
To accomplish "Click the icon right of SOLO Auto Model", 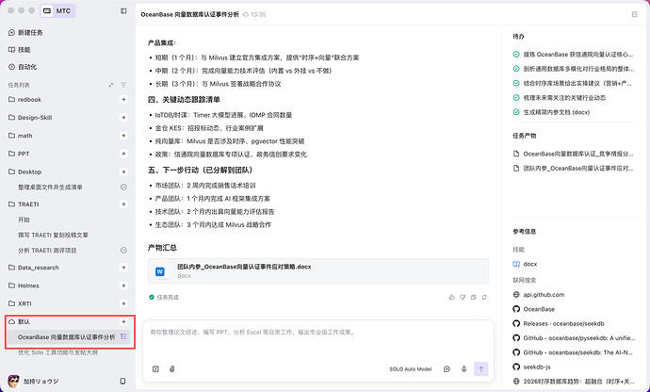I will [x=447, y=368].
